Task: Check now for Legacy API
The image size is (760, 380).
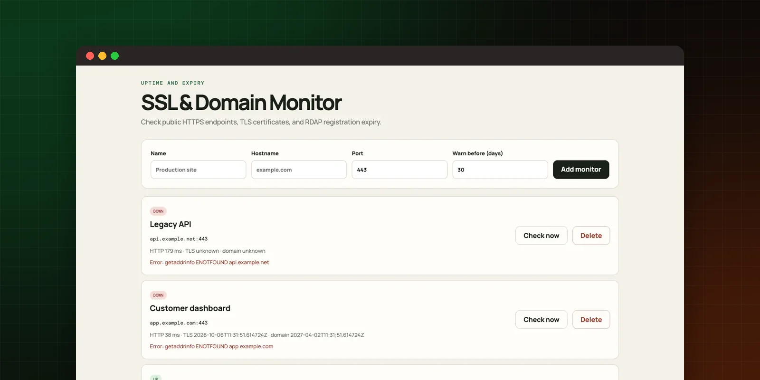Action: [x=541, y=236]
